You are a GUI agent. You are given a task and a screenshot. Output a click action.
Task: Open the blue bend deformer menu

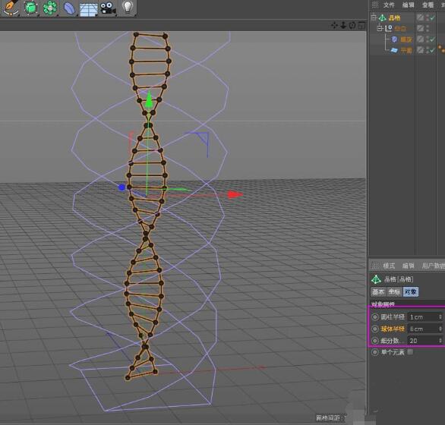coord(69,8)
